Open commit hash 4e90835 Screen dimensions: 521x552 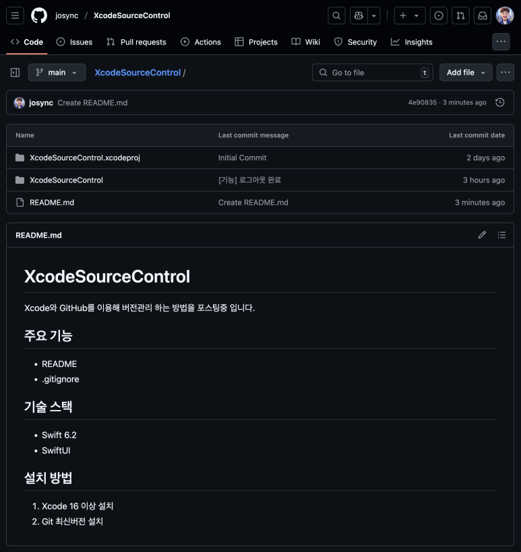(x=423, y=102)
